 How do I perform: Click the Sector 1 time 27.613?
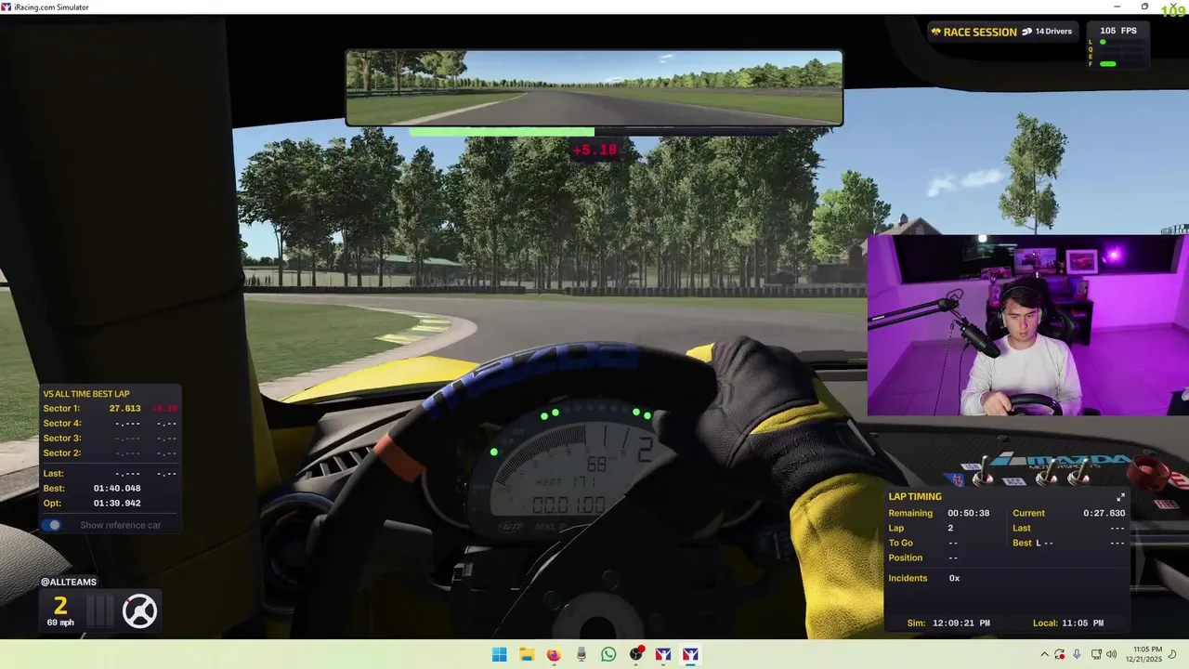point(124,408)
